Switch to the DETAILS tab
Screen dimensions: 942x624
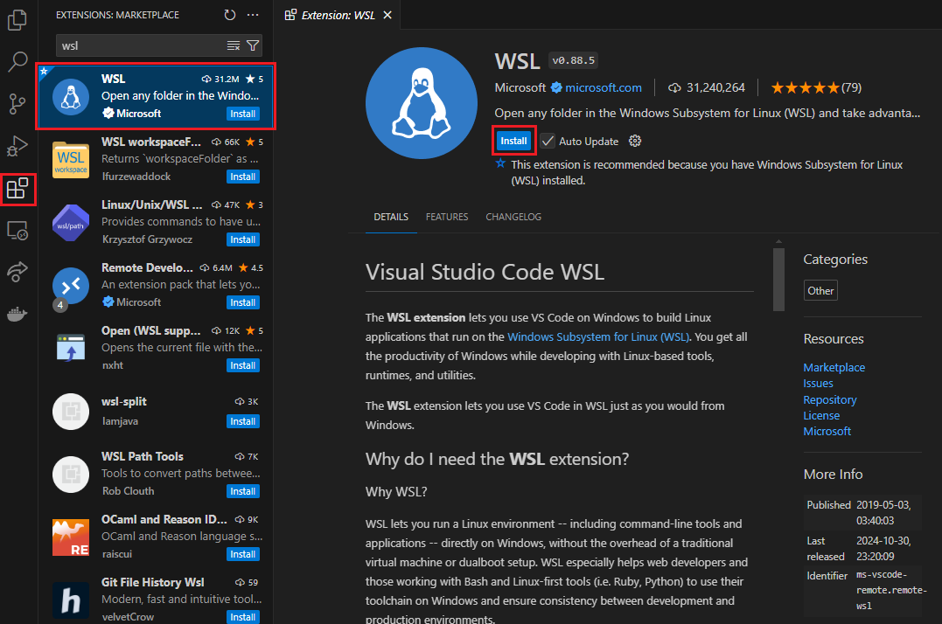click(391, 217)
